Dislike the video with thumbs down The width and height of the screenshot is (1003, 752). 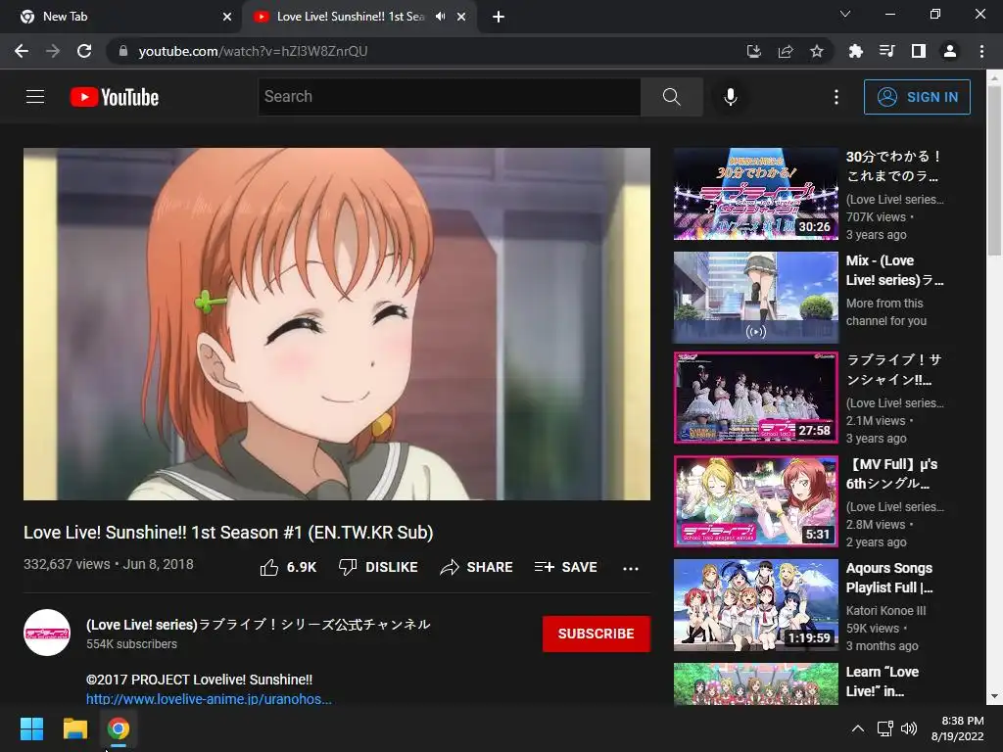(378, 567)
